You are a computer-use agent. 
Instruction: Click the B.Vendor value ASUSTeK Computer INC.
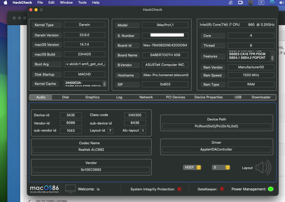click(x=165, y=65)
